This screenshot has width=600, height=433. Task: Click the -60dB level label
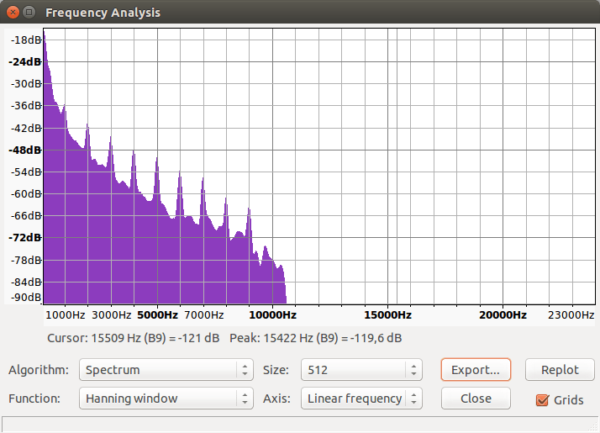pos(26,193)
